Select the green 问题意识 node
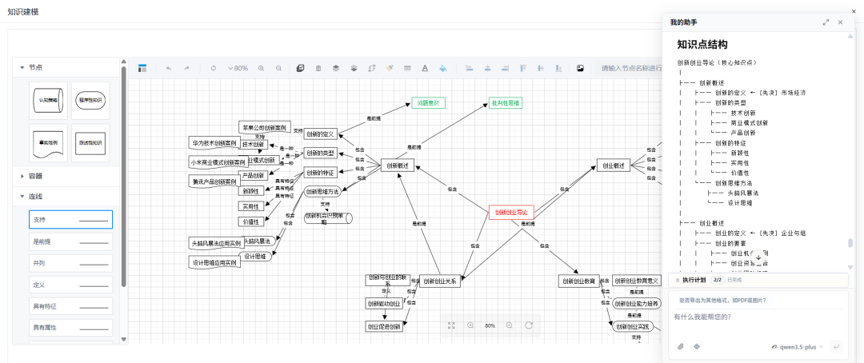864x363 pixels. [428, 102]
